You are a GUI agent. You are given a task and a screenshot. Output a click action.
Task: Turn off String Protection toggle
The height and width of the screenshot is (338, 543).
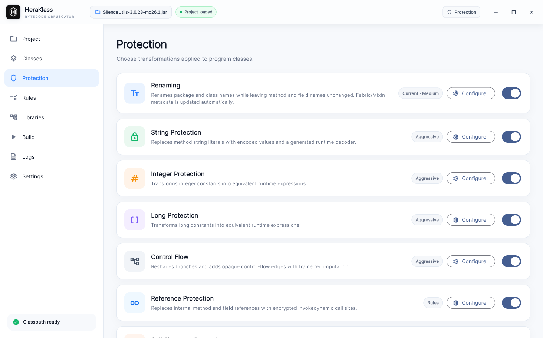(511, 137)
